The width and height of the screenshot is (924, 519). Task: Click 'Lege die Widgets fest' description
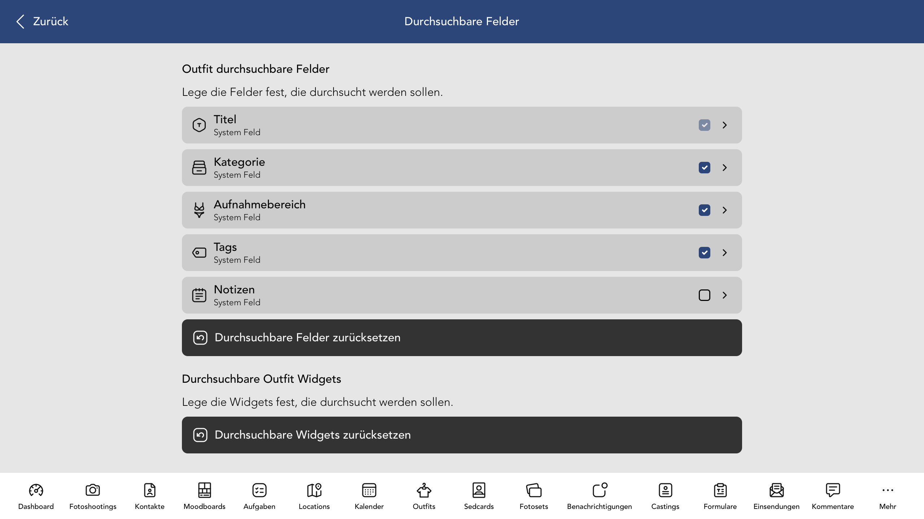(x=317, y=402)
